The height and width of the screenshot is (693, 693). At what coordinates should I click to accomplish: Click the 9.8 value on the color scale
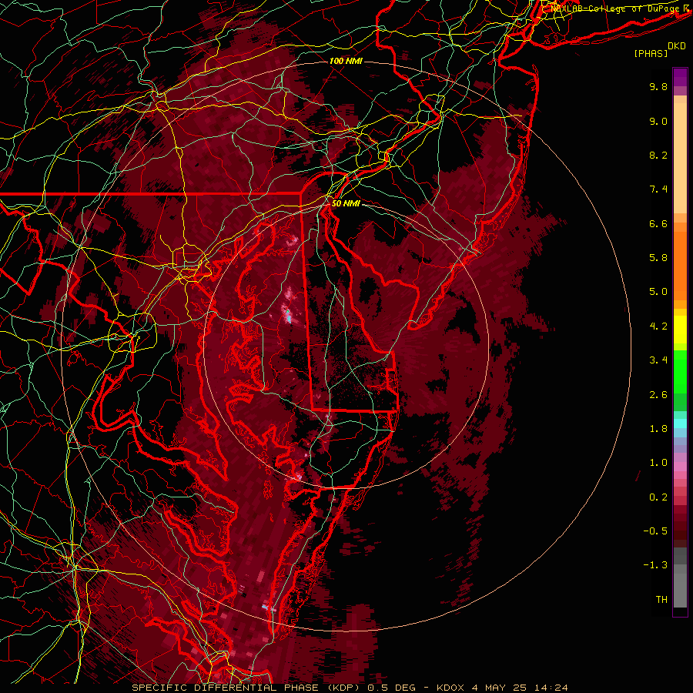(658, 86)
